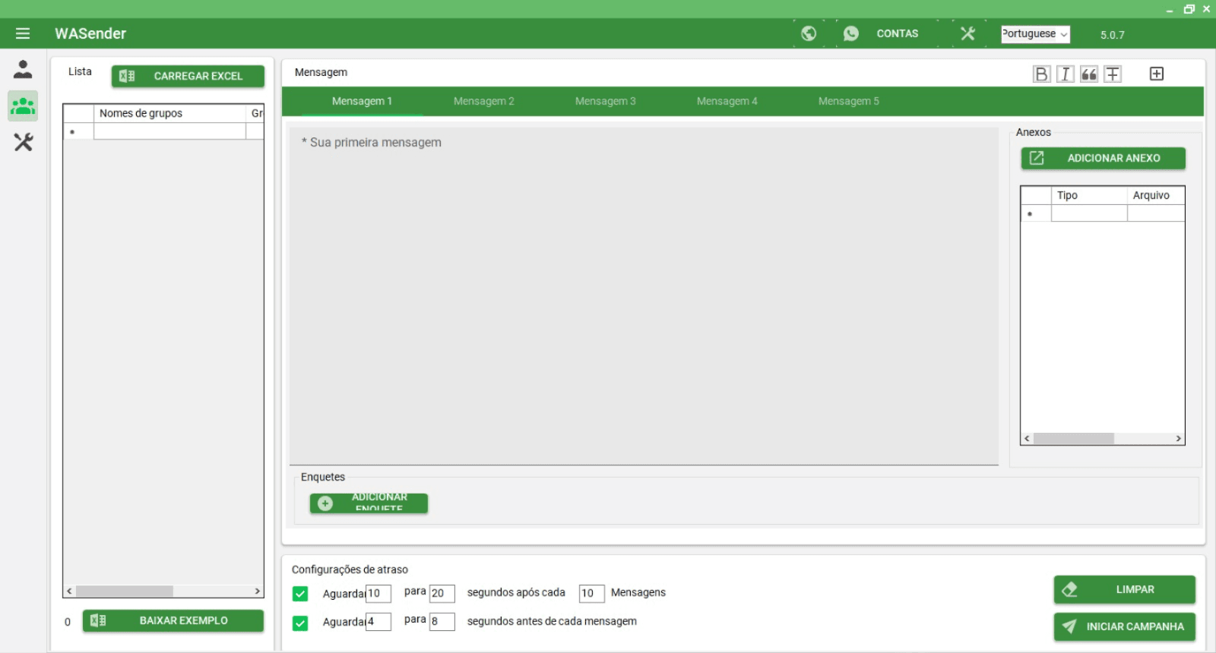This screenshot has width=1216, height=653.
Task: Click the globe icon in header
Action: click(x=809, y=33)
